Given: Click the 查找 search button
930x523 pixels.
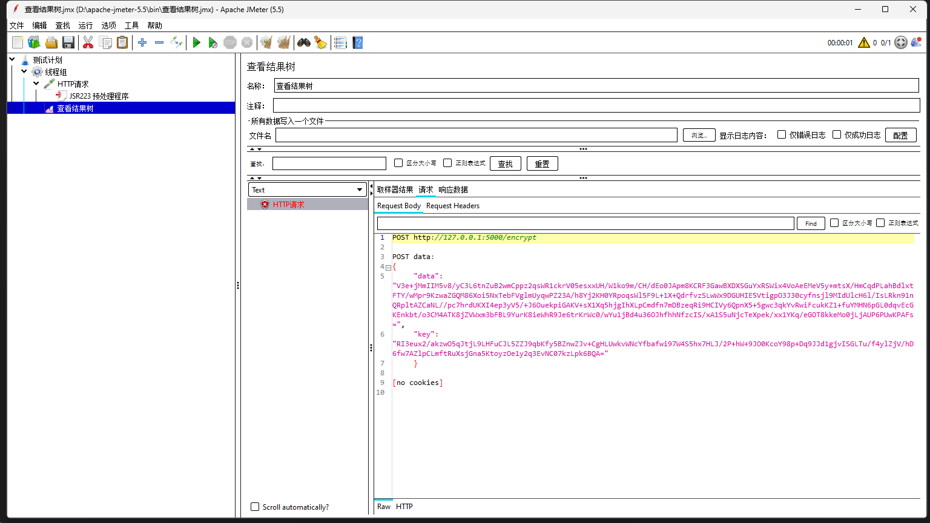Looking at the screenshot, I should point(505,163).
